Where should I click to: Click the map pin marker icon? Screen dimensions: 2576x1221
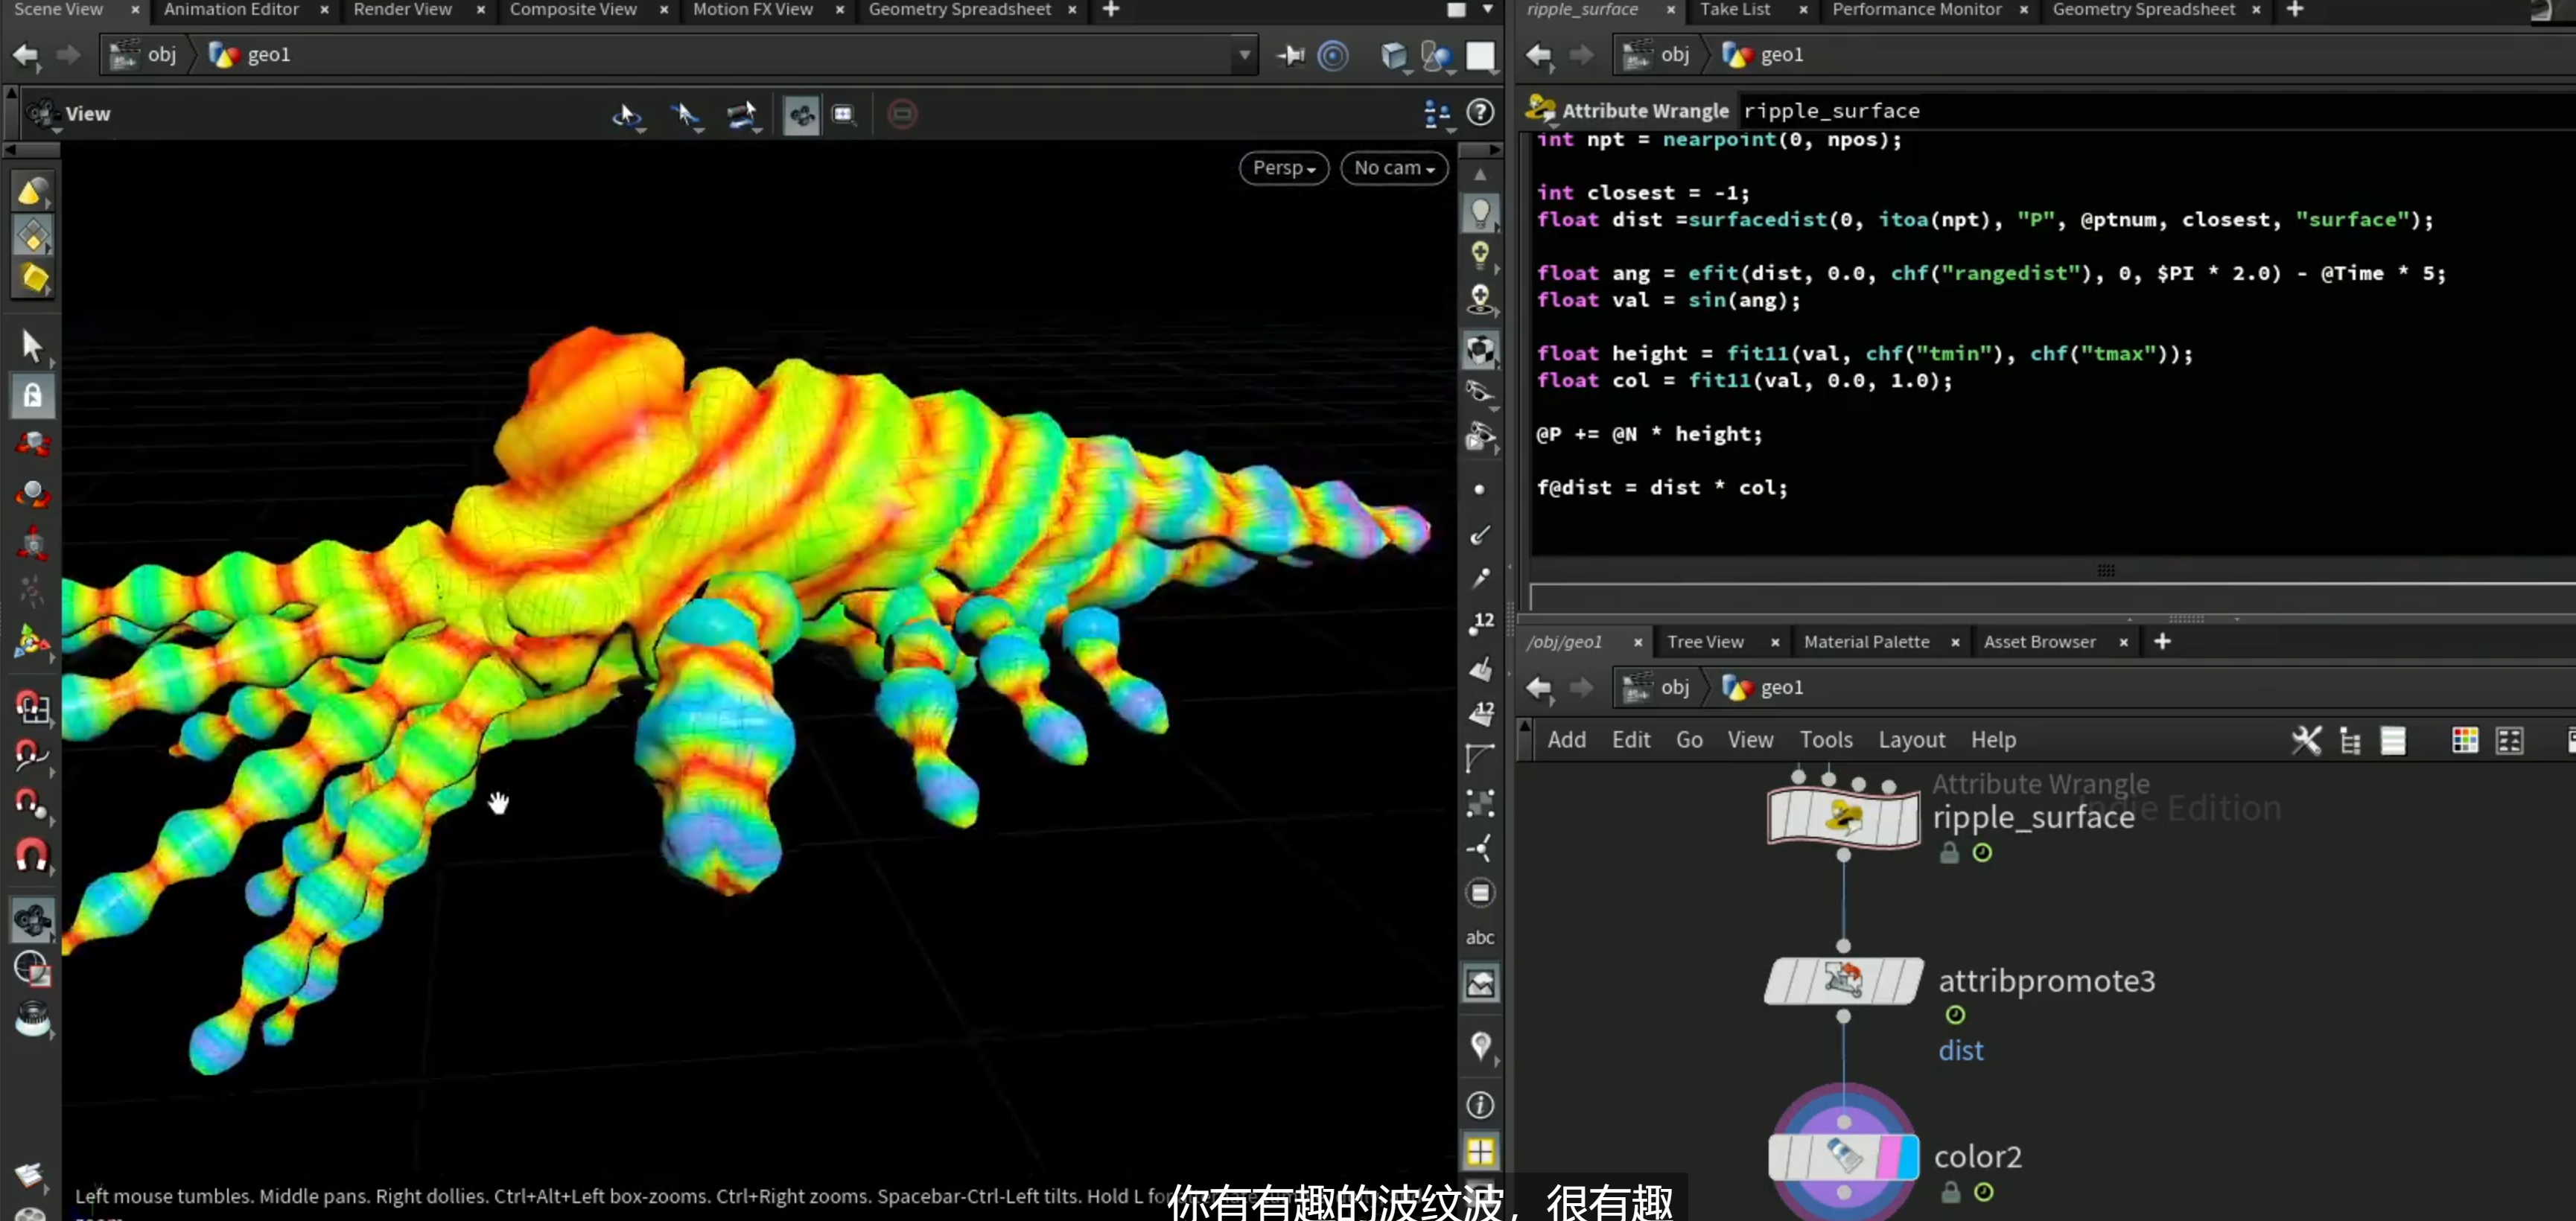point(1480,1046)
